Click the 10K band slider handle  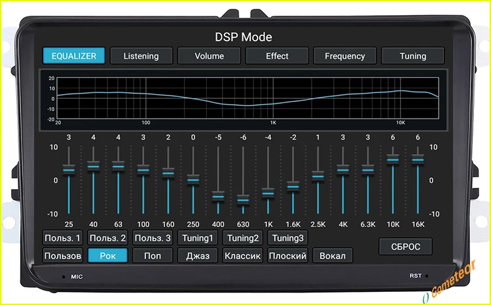click(393, 160)
